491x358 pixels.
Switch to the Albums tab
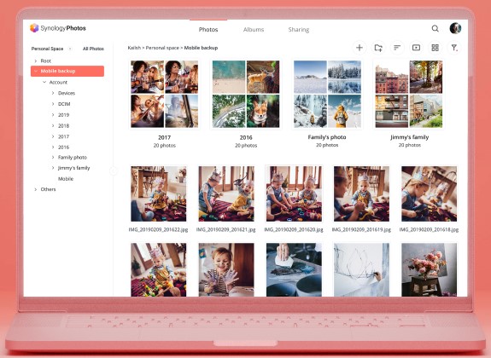point(254,29)
